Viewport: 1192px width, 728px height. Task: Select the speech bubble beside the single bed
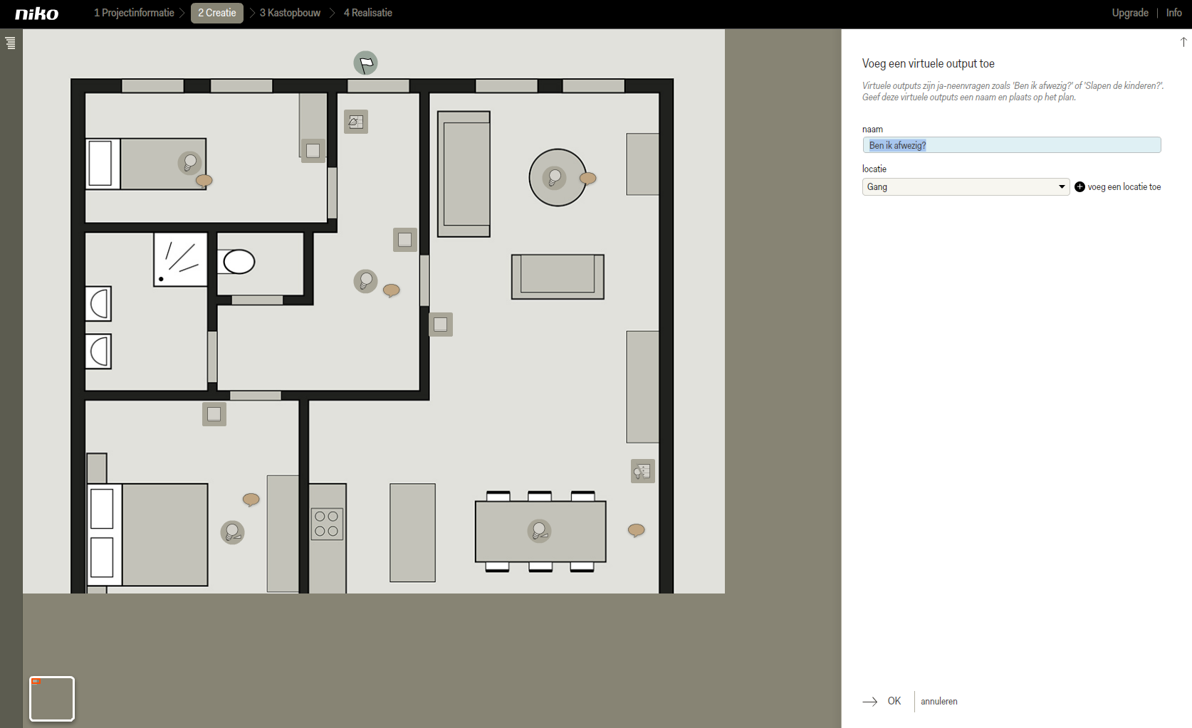coord(204,181)
